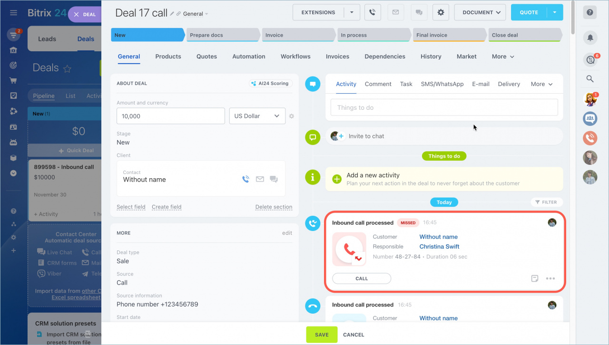Screen dimensions: 609x345
Task: Set stage to Prepare docs
Action: 223,35
